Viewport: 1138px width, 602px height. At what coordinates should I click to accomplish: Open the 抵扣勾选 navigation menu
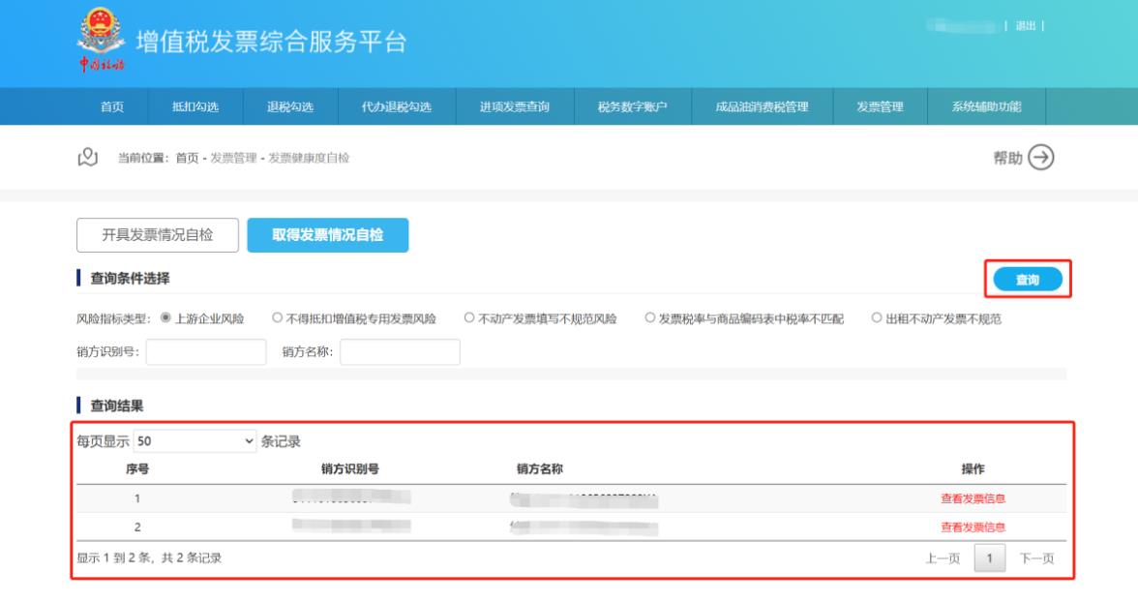(195, 106)
